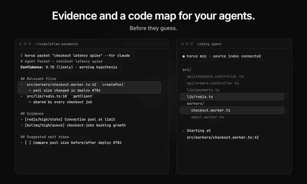Click pool size changed in deploy line
The height and width of the screenshot is (184, 307).
click(x=64, y=90)
